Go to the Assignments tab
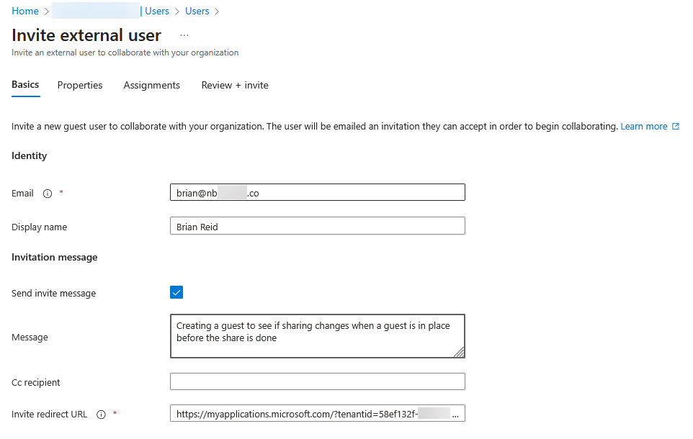Image resolution: width=693 pixels, height=439 pixels. point(151,86)
